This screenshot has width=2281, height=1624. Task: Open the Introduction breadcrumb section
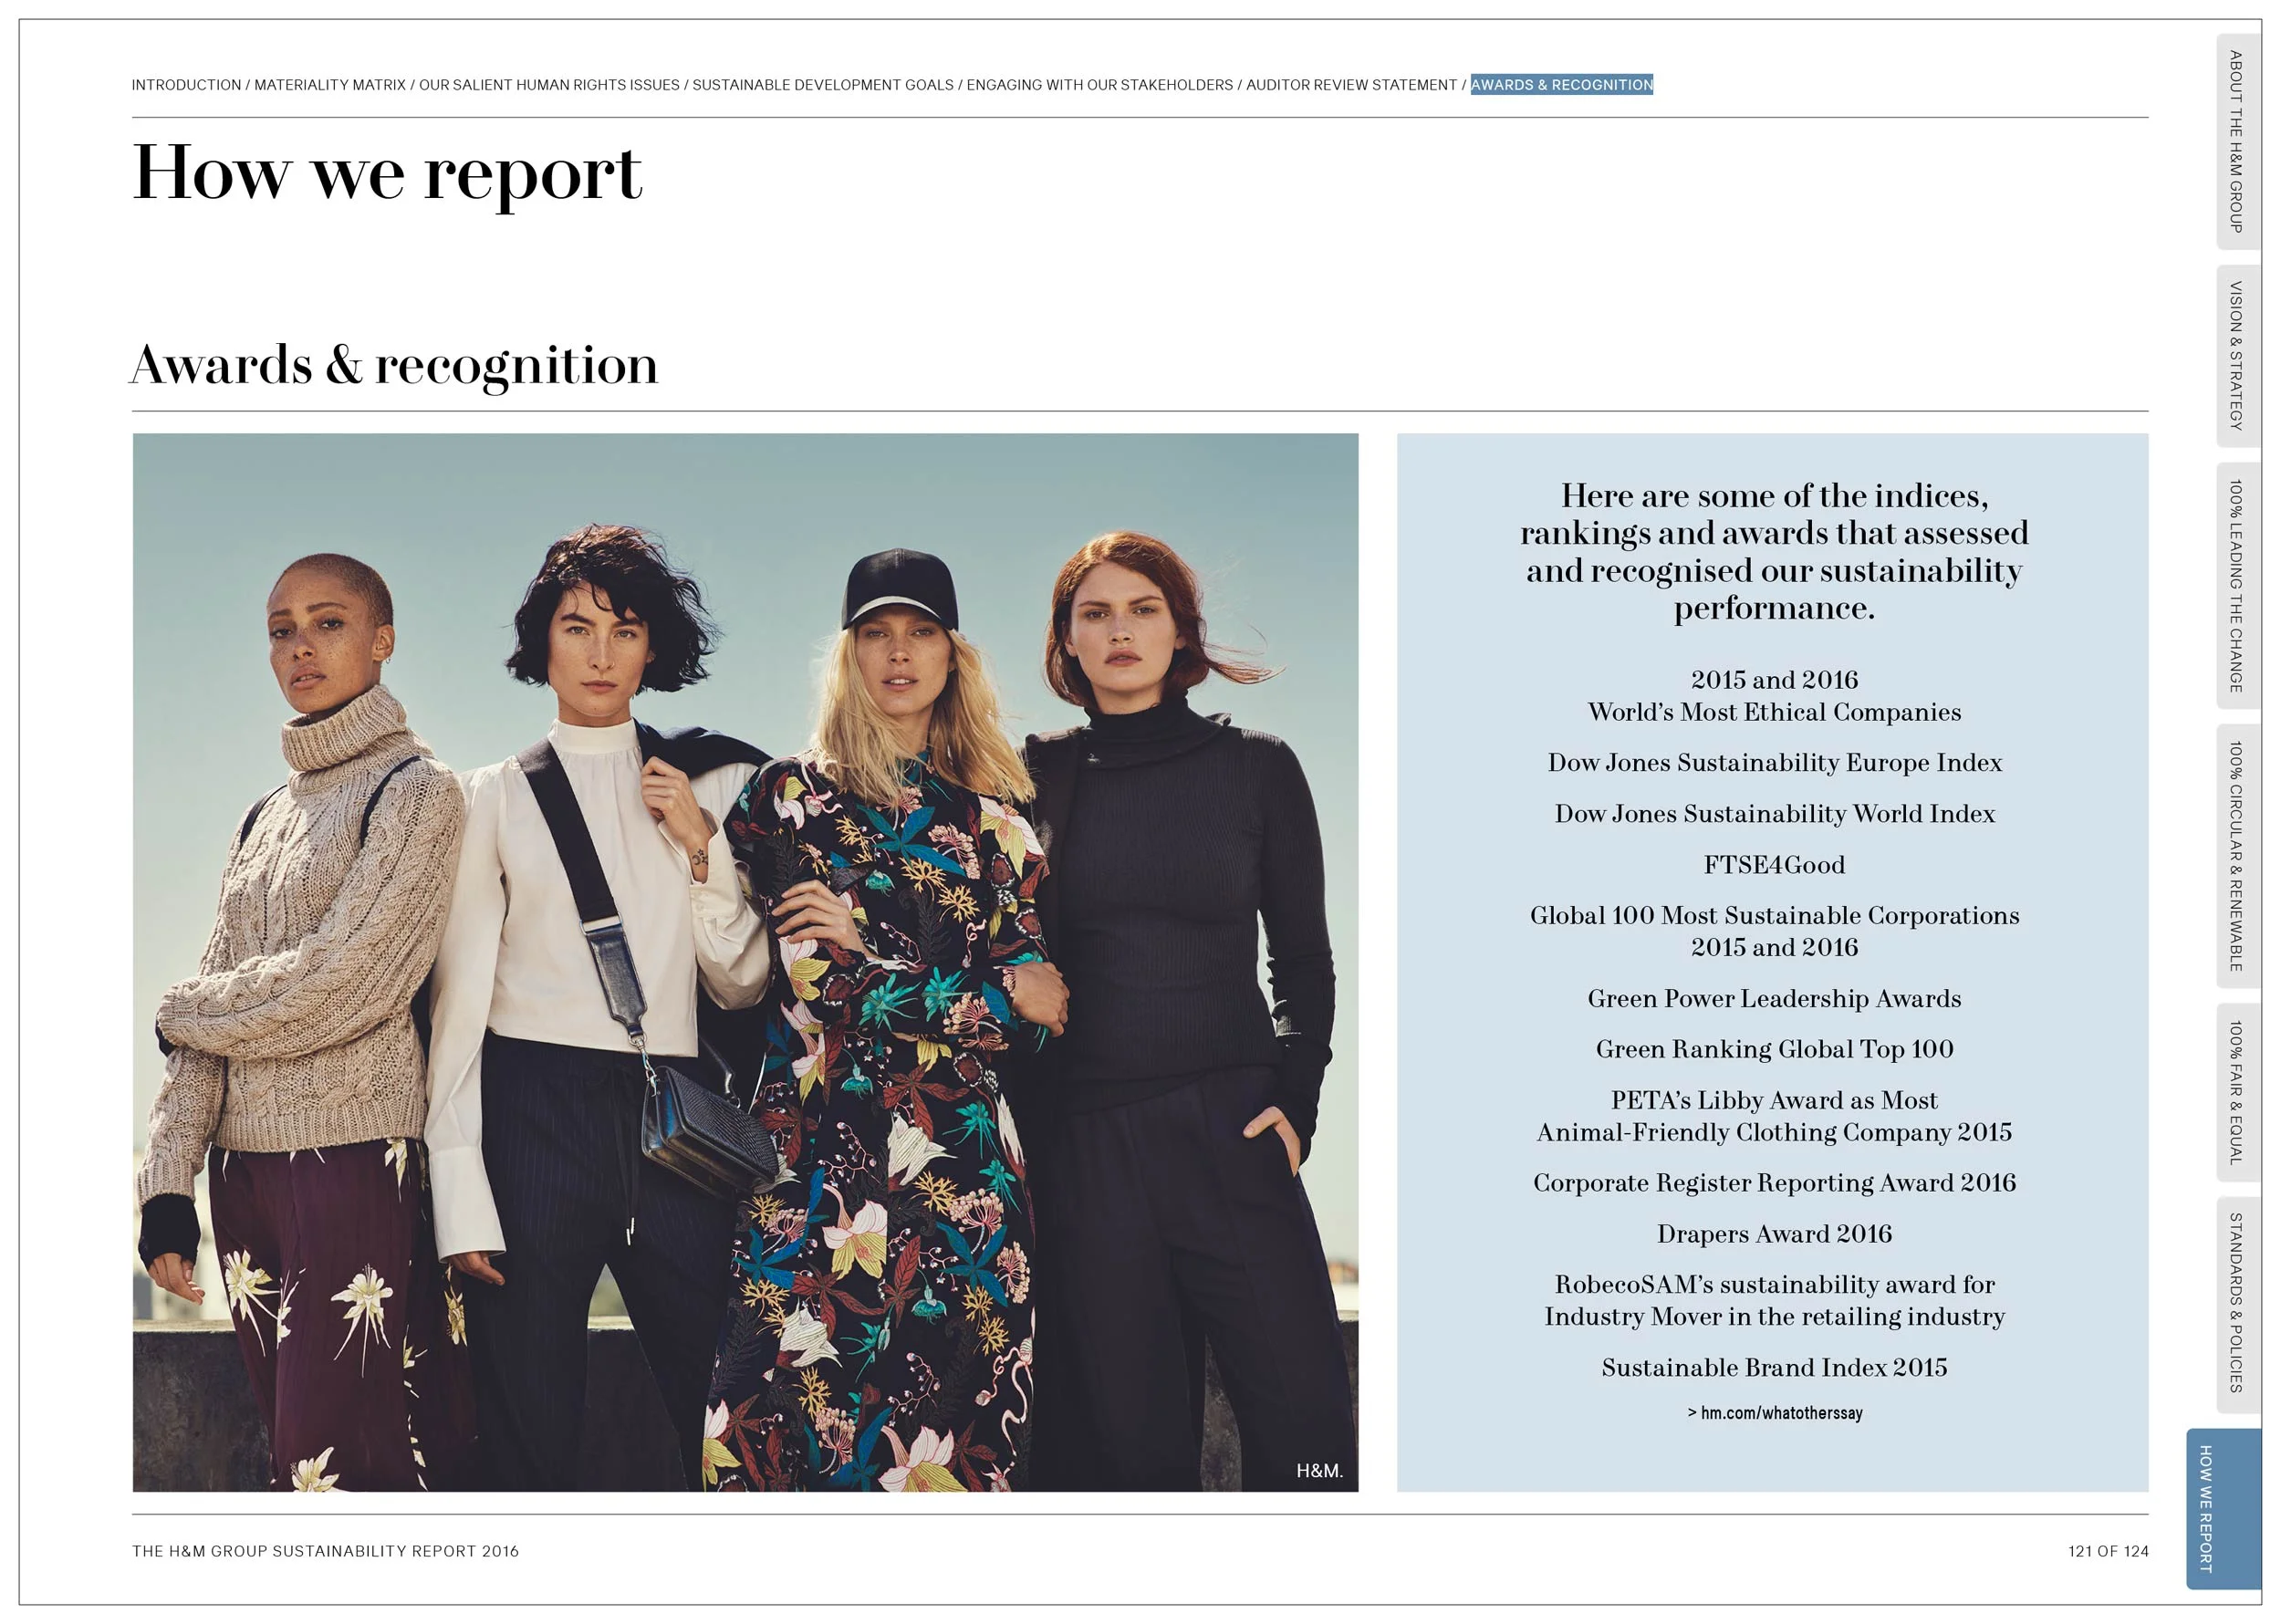186,85
